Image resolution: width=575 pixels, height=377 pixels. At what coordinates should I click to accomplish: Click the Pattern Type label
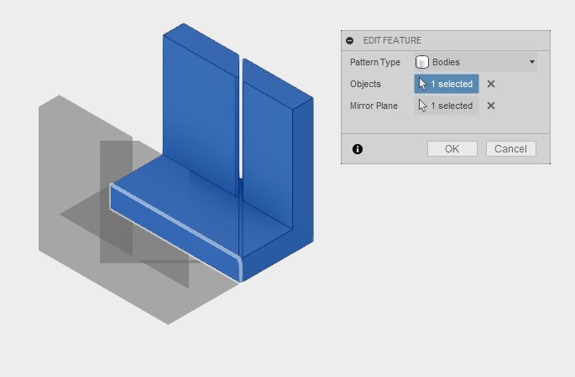(x=374, y=62)
